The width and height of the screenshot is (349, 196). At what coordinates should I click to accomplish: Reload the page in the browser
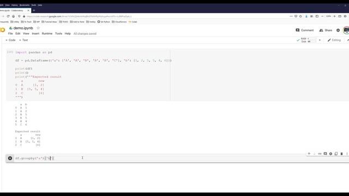[x=8, y=16]
